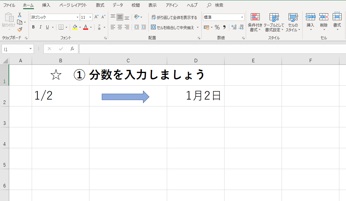
Task: Select the Format Painter brush icon
Action: [20, 29]
